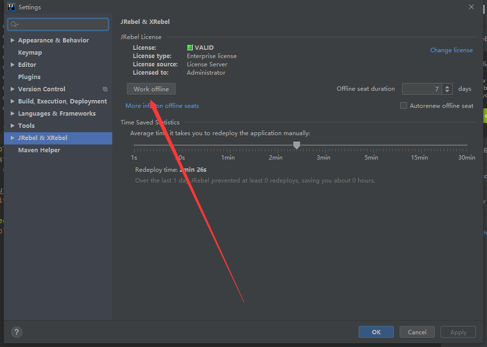Expand the Editor settings node
The width and height of the screenshot is (487, 347).
pyautogui.click(x=12, y=64)
